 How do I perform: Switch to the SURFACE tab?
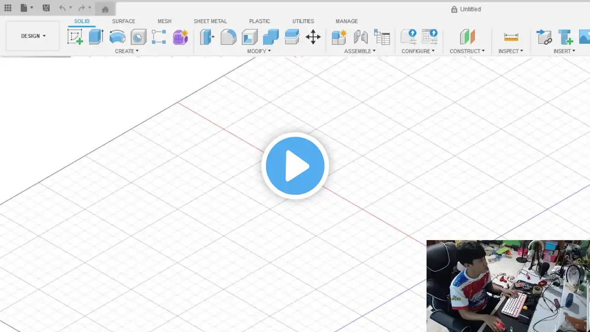124,21
